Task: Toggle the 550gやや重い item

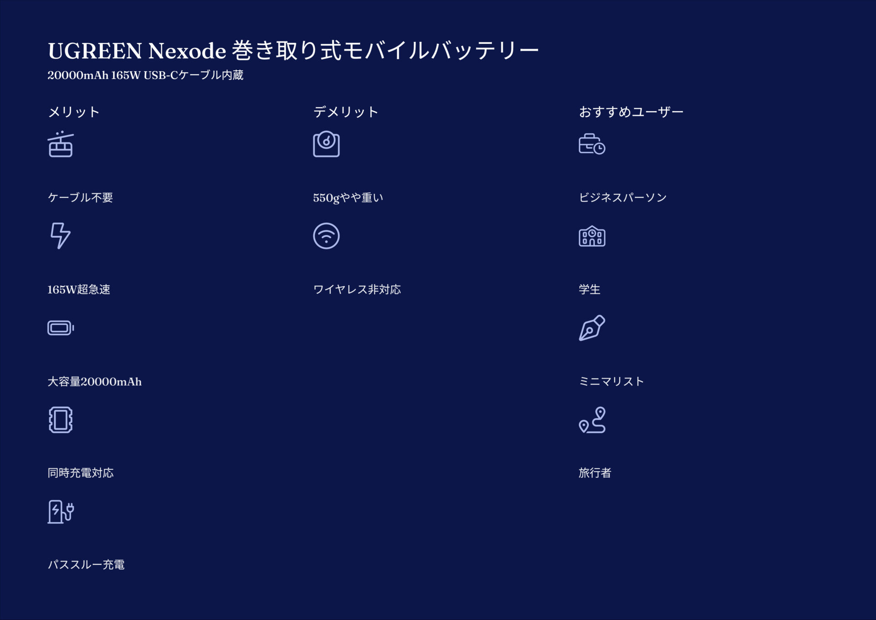Action: coord(348,197)
